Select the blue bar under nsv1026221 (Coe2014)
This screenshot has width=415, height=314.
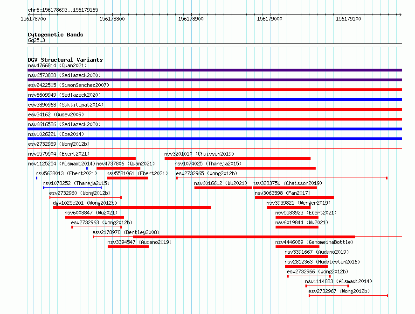(x=214, y=139)
